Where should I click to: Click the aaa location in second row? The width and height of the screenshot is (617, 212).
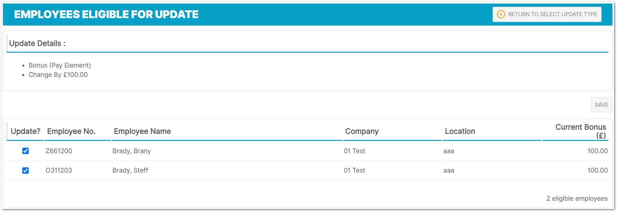(449, 170)
